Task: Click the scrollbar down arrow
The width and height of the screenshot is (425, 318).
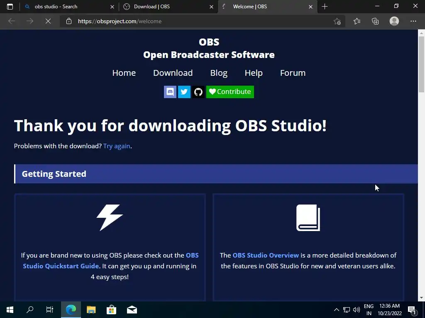Action: [421, 298]
